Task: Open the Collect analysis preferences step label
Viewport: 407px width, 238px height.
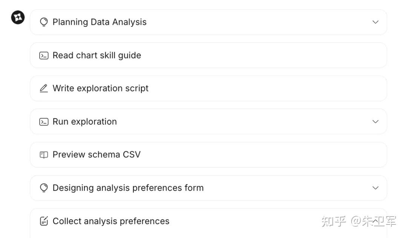Action: (x=111, y=221)
